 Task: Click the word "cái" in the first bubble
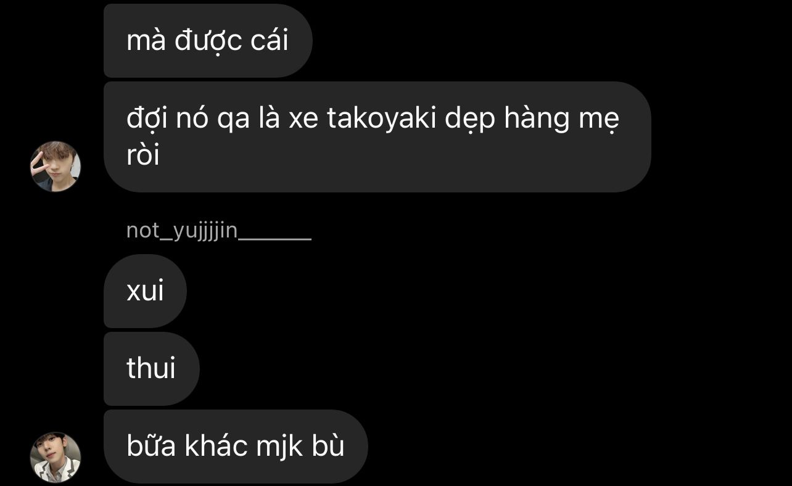coord(270,41)
